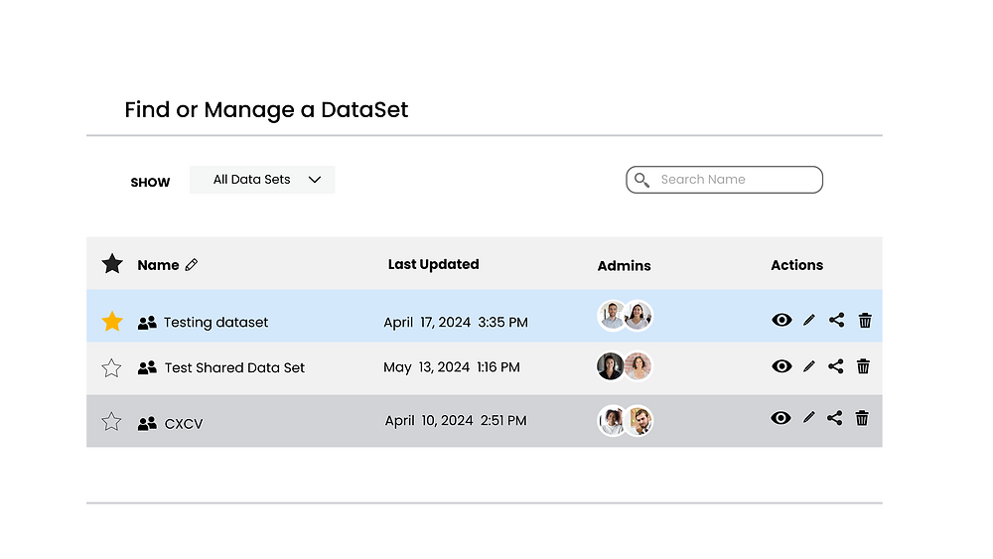
Task: Star the CXCV dataset as favorite
Action: tap(111, 422)
